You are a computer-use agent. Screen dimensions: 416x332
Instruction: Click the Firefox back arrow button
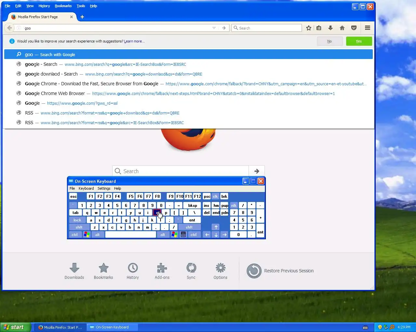(x=9, y=28)
